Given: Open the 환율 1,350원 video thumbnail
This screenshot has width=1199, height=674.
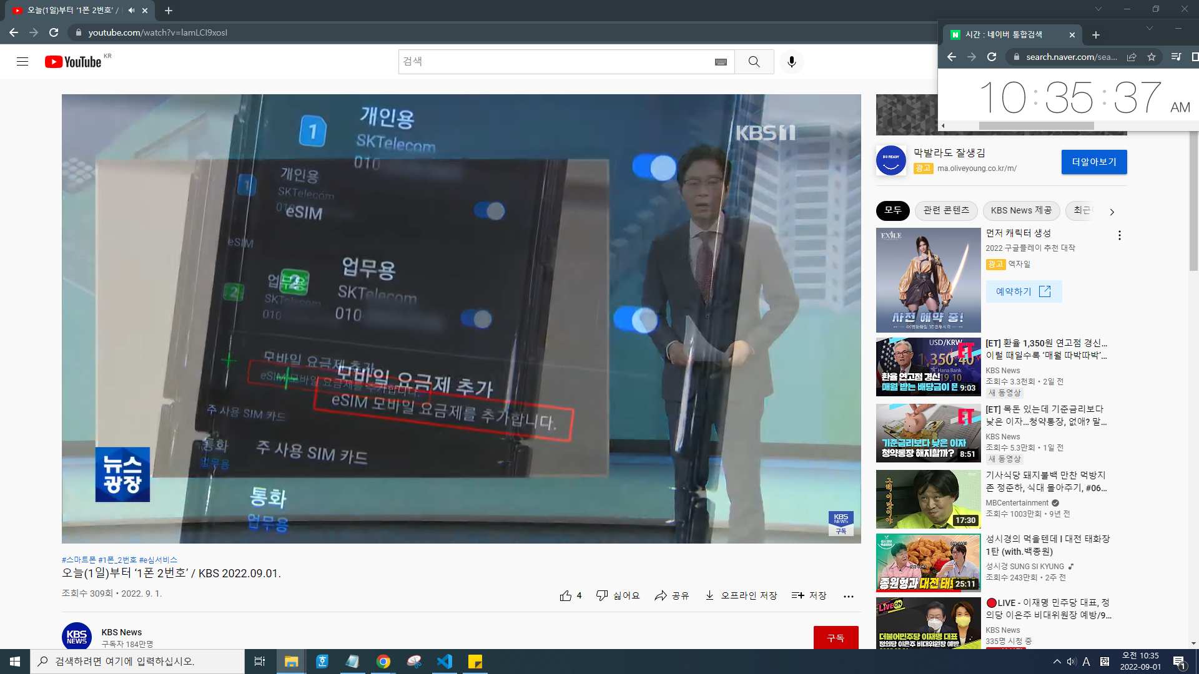Looking at the screenshot, I should (928, 367).
